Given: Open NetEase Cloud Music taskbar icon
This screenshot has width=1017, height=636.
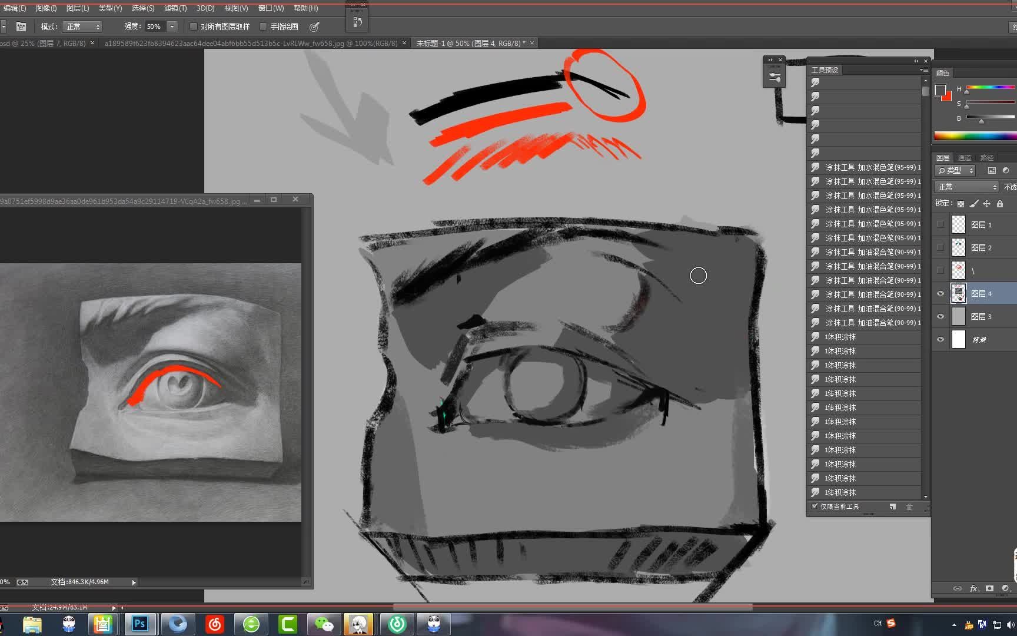Looking at the screenshot, I should [x=214, y=624].
